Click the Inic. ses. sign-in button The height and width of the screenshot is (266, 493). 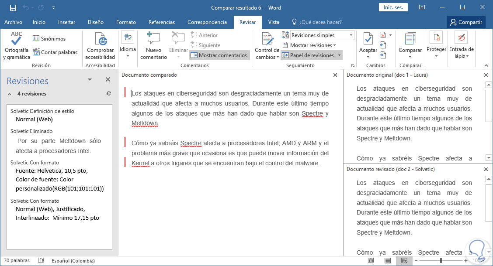tap(393, 7)
